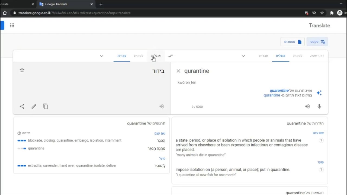
Task: Click the character counter 9 / 5000
Action: tap(197, 107)
